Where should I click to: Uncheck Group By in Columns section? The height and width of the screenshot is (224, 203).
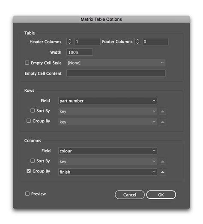29,171
